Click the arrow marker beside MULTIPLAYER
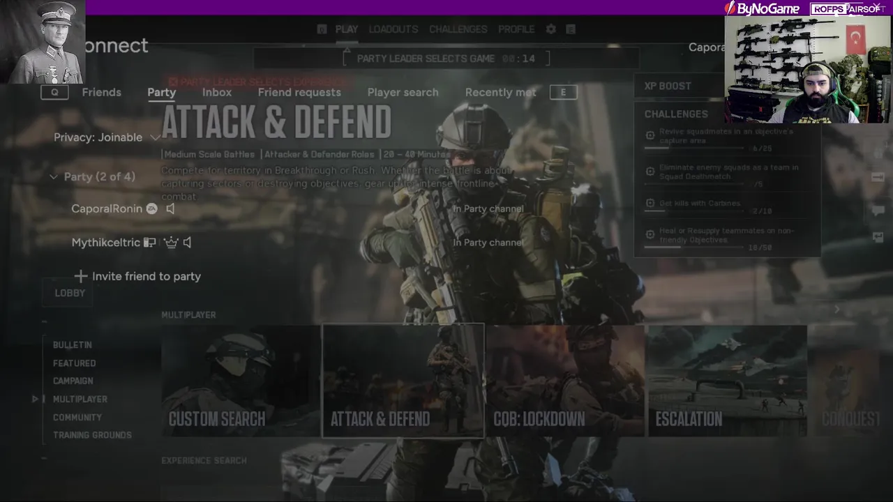Viewport: 893px width, 502px height. pos(35,399)
